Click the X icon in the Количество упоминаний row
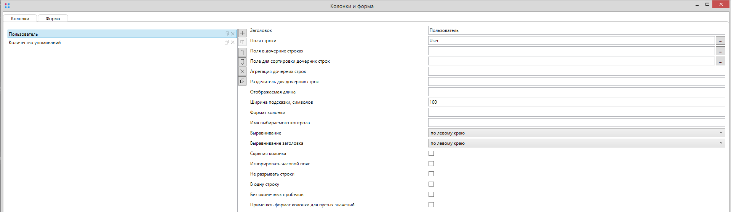Image resolution: width=731 pixels, height=212 pixels. (x=233, y=42)
